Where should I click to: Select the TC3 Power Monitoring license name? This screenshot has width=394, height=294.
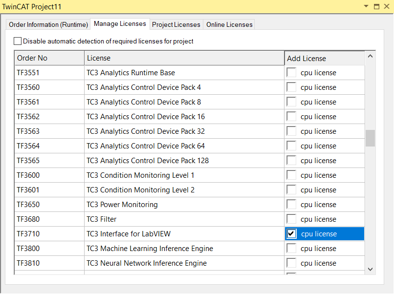[x=122, y=204]
